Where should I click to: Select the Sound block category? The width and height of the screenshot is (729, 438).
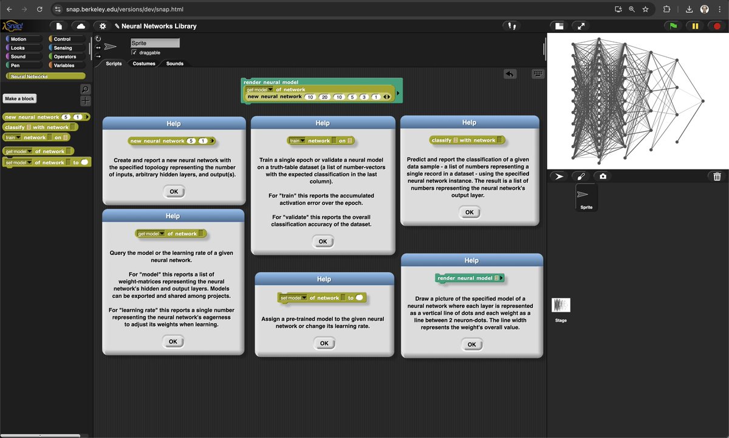tap(23, 56)
